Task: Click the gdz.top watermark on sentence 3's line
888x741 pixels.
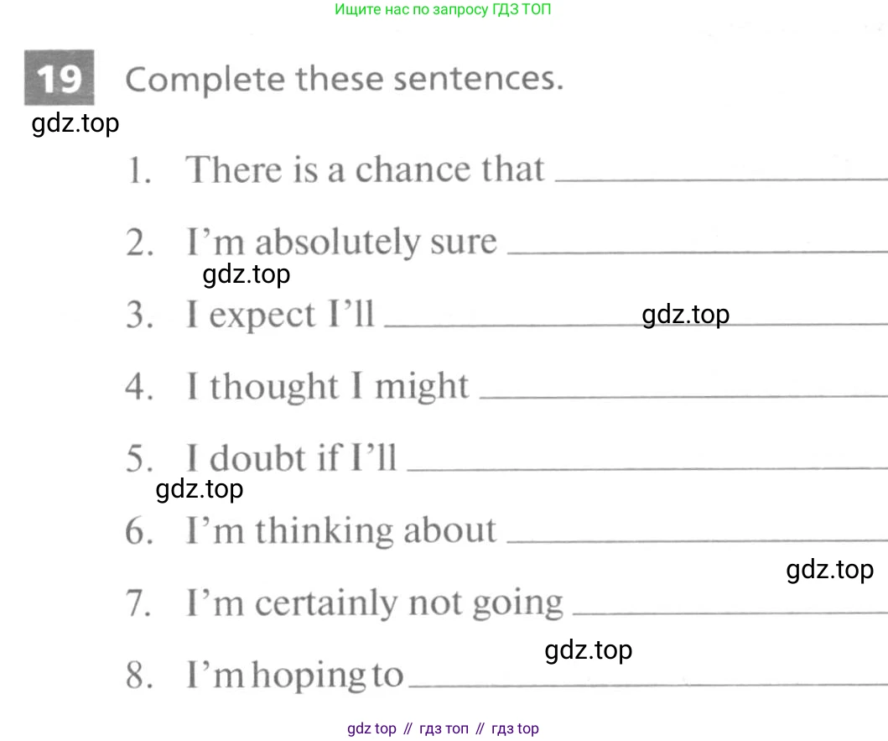Action: (686, 314)
